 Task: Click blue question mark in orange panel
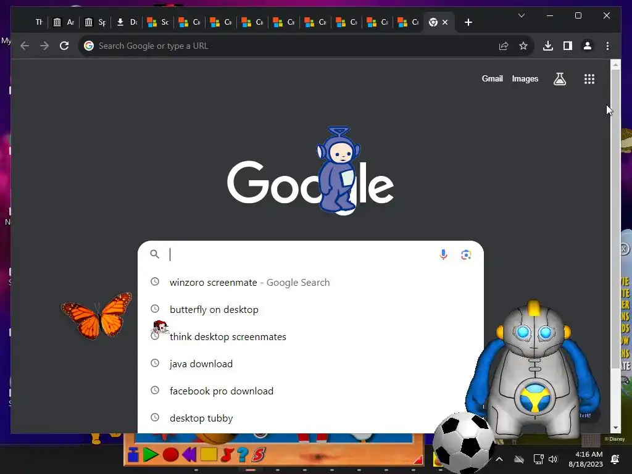243,455
